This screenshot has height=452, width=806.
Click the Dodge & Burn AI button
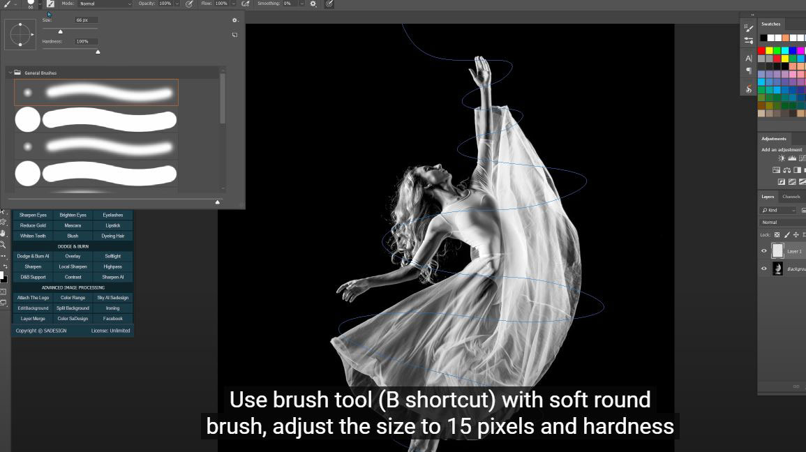[33, 256]
